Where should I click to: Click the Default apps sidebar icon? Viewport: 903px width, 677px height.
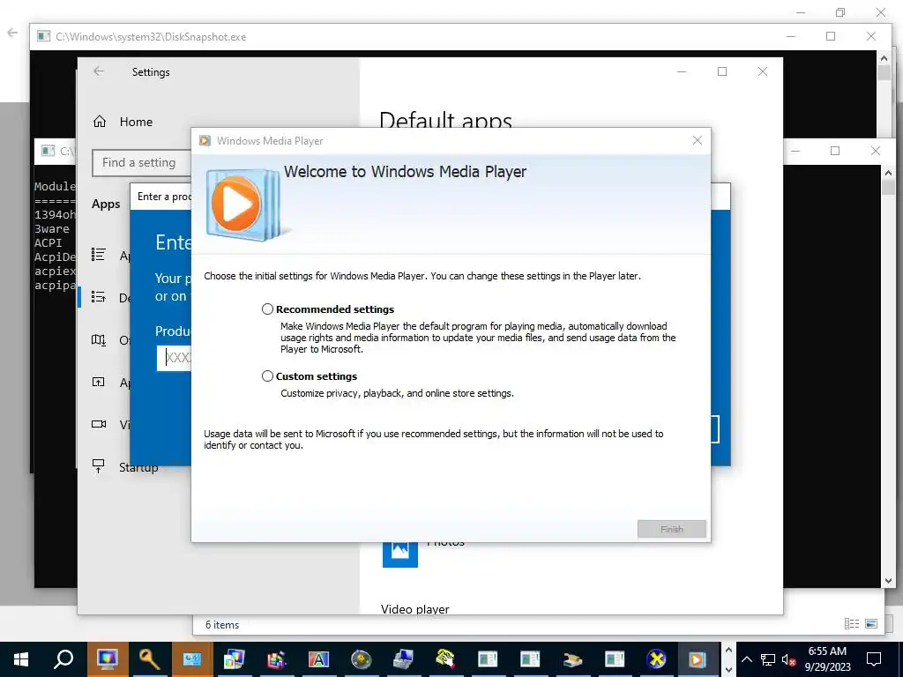99,297
